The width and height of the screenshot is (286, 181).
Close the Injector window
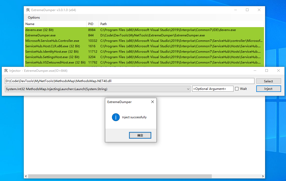pos(278,70)
